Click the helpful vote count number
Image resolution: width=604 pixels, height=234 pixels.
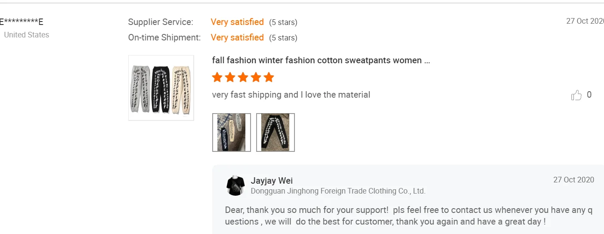(589, 95)
